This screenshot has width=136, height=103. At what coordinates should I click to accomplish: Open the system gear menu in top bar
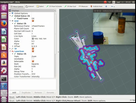click(x=133, y=2)
